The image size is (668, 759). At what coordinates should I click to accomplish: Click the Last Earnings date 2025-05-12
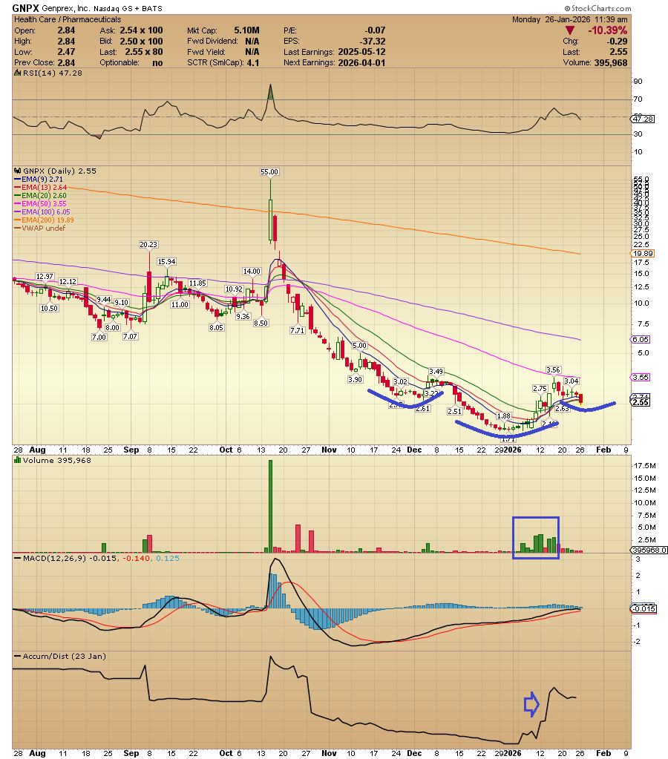(361, 52)
